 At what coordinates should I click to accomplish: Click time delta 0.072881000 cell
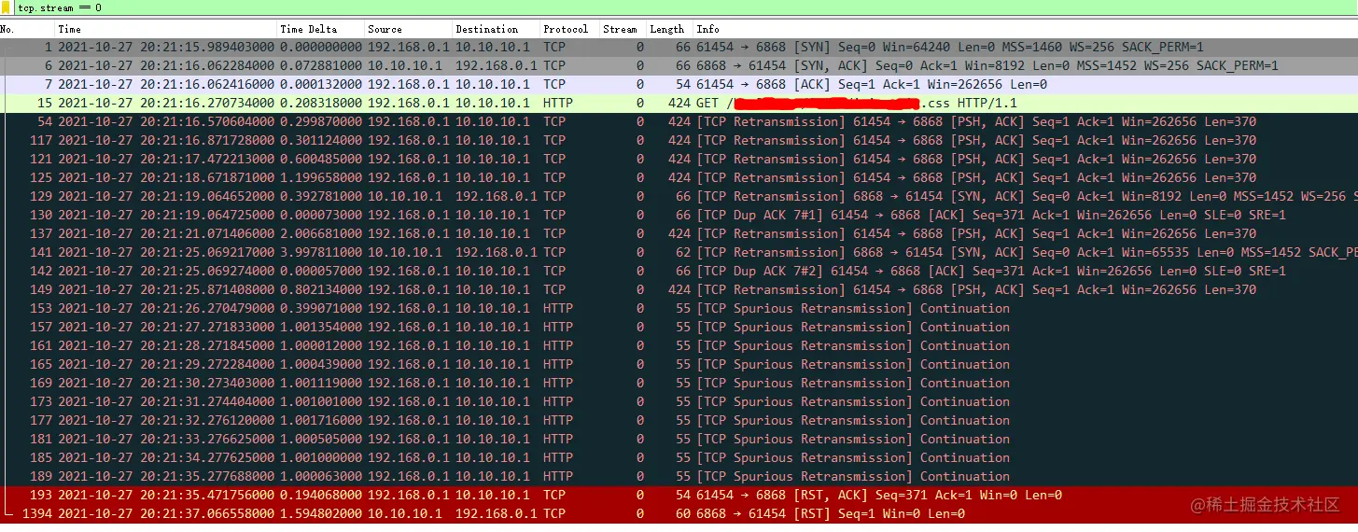tap(320, 65)
